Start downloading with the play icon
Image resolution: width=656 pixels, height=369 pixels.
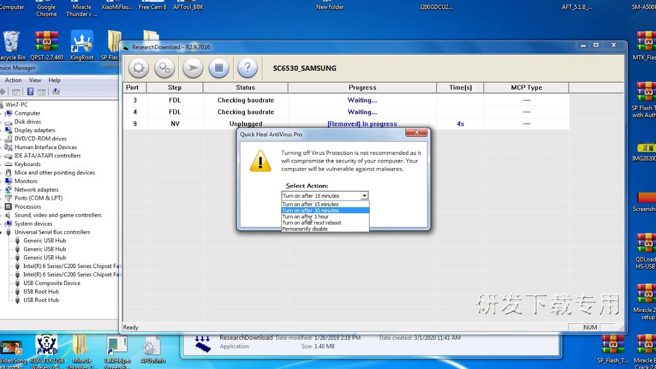(193, 68)
